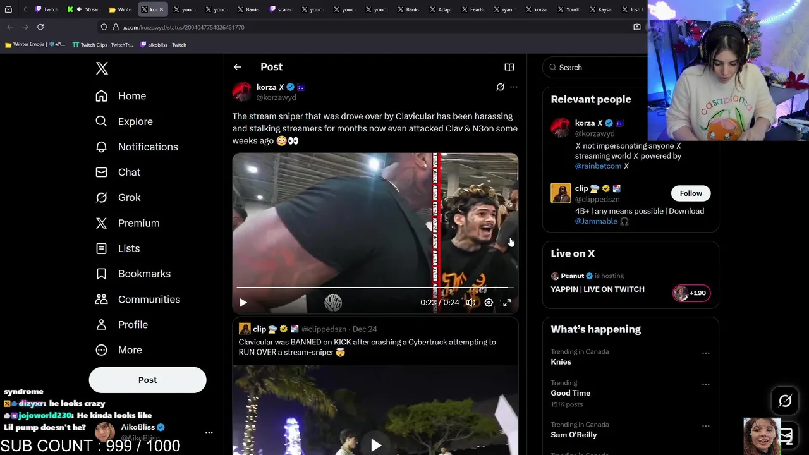Open options for Sam O'Reilly trend

[705, 426]
